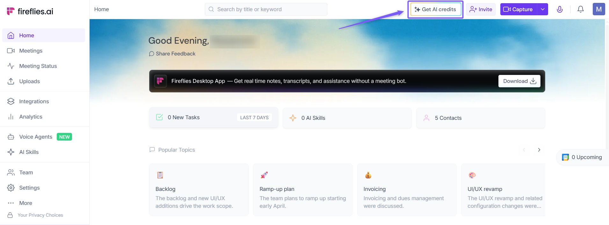Open the M profile avatar menu
The width and height of the screenshot is (609, 225).
pos(599,9)
